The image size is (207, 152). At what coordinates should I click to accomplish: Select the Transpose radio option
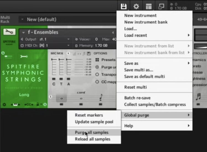(97, 74)
